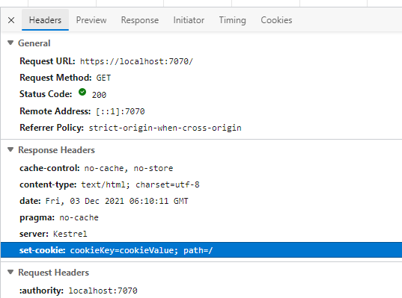Image resolution: width=402 pixels, height=298 pixels.
Task: Close the request details panel
Action: [11, 20]
